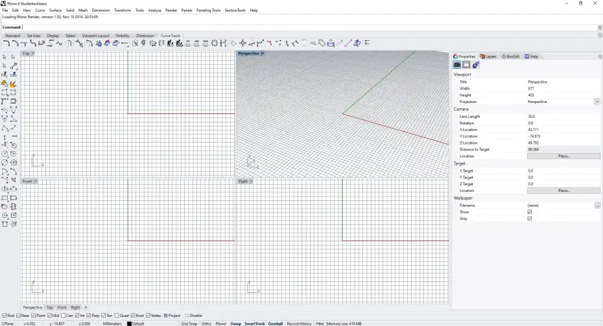Open the Top viewport title dropdown arrow
The width and height of the screenshot is (603, 326).
33,53
